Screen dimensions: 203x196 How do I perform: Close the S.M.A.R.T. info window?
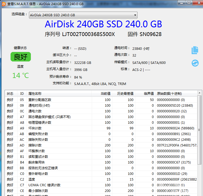[x=197, y=3]
